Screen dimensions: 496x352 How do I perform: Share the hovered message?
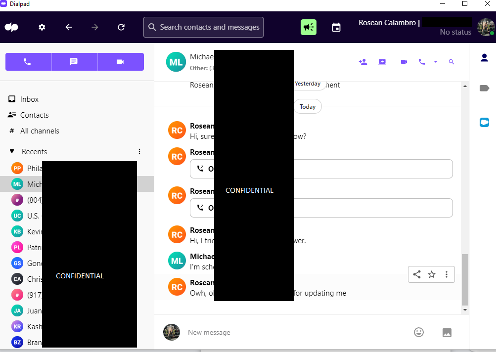(417, 274)
